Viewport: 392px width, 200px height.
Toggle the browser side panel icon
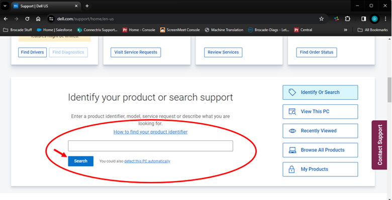coord(364,19)
